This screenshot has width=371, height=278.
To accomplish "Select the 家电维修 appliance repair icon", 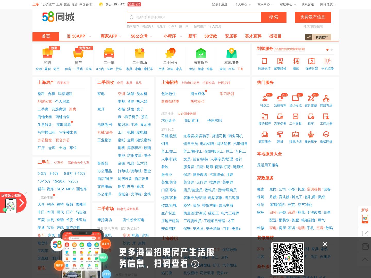I will pos(280,61).
